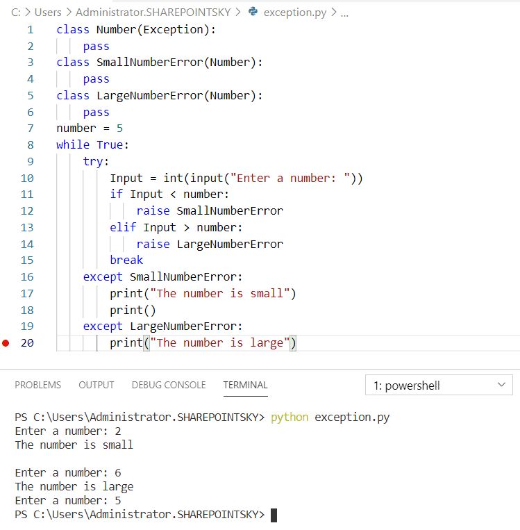The image size is (520, 530).
Task: Open the powershell terminal selector dropdown
Action: point(439,385)
